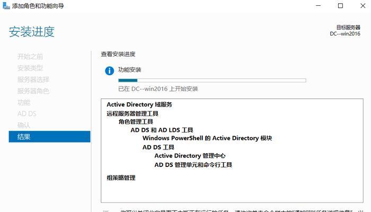This screenshot has width=371, height=212.
Task: Click the 查看安装进度 label
Action: (x=118, y=54)
